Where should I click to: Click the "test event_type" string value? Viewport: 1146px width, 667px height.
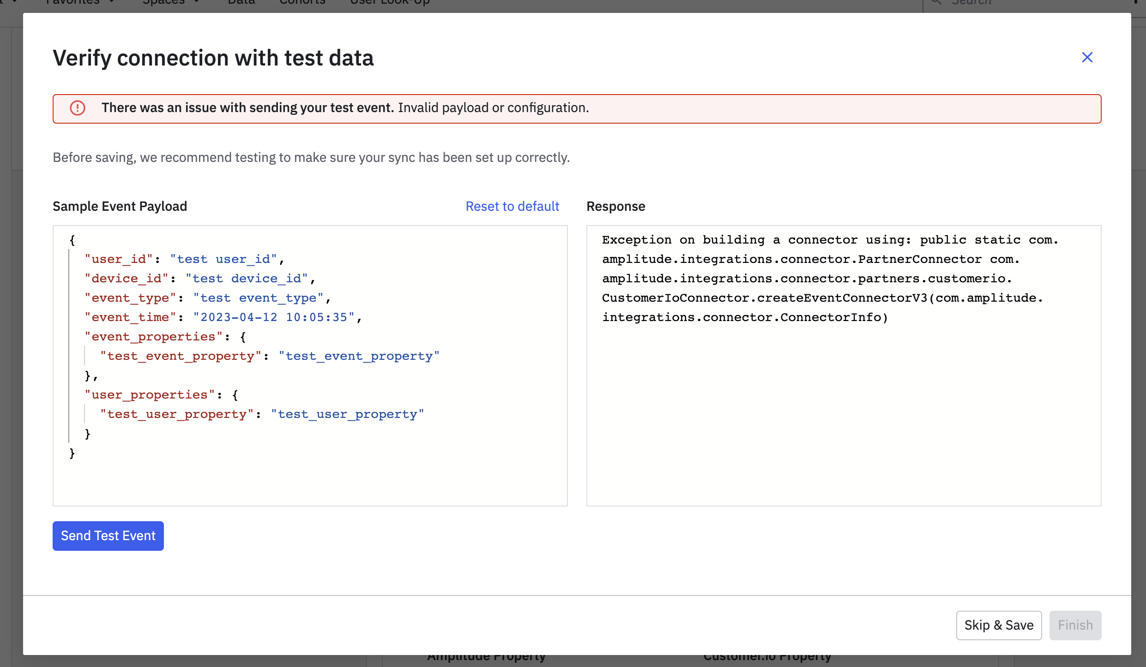[x=258, y=298]
